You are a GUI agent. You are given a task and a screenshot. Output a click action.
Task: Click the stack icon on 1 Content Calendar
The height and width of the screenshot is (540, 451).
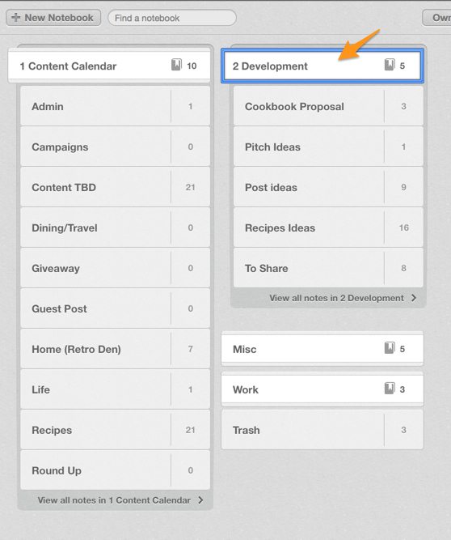coord(176,65)
